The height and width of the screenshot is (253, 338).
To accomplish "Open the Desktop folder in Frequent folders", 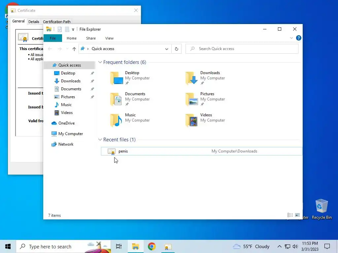I will point(130,78).
